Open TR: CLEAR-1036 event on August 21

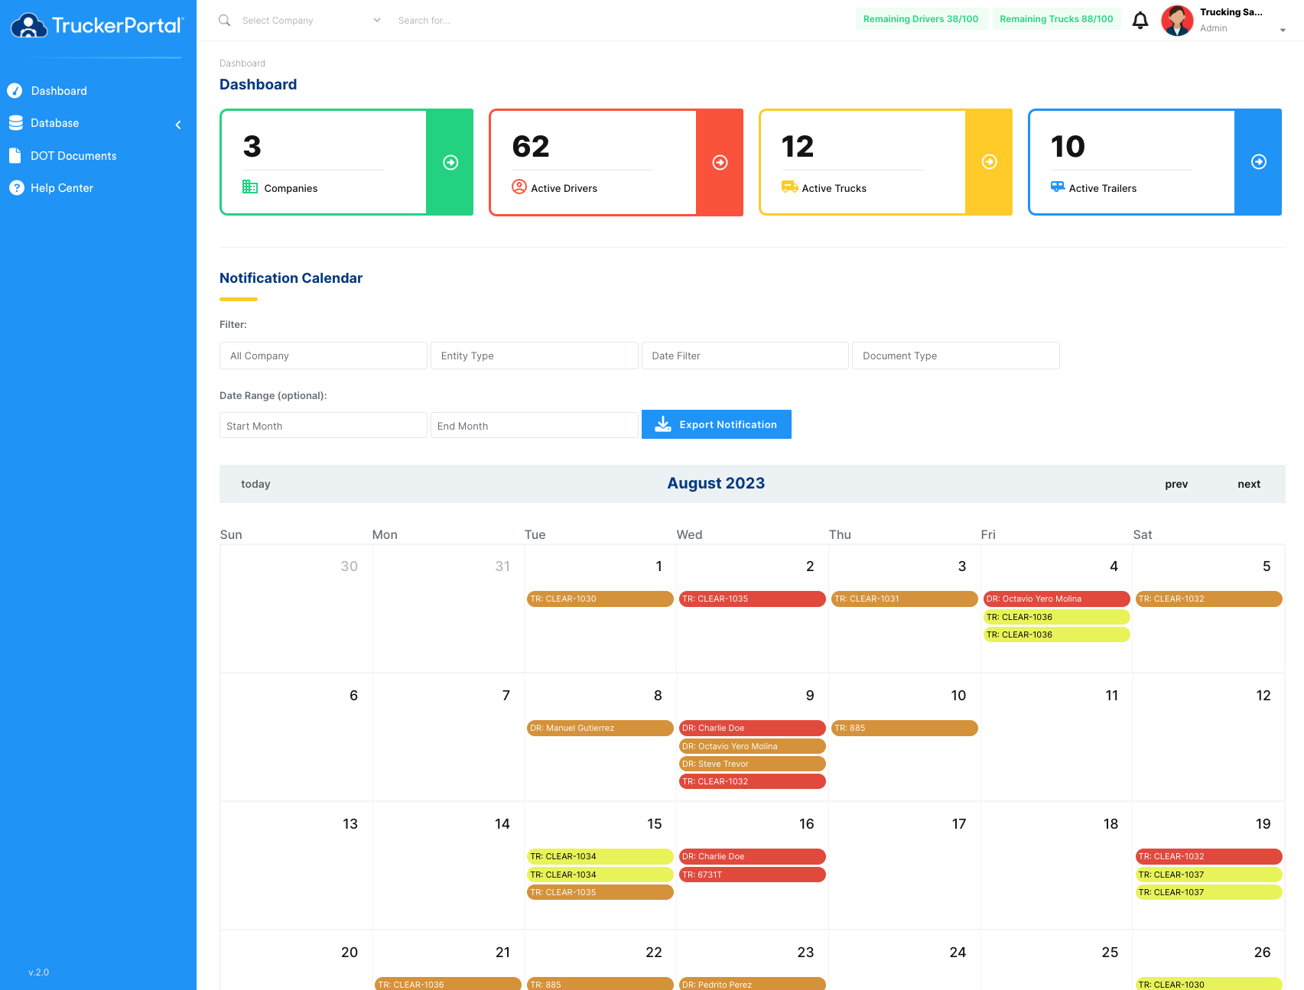448,984
